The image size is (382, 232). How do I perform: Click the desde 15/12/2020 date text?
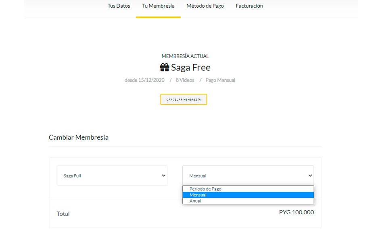[144, 80]
